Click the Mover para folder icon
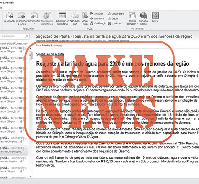 [85, 15]
